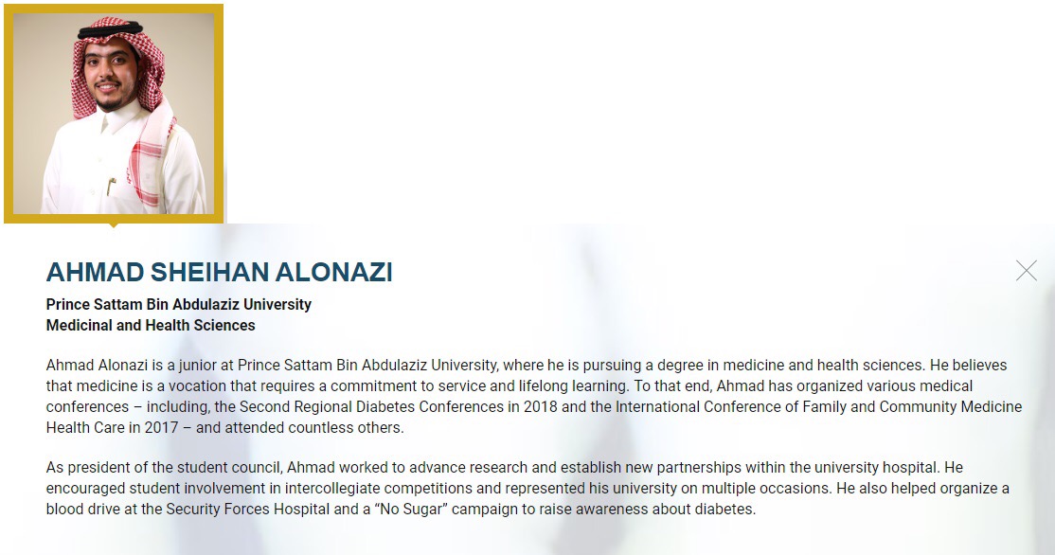Close the Ahmad Alonazi profile panel
The height and width of the screenshot is (555, 1055).
(x=1026, y=271)
